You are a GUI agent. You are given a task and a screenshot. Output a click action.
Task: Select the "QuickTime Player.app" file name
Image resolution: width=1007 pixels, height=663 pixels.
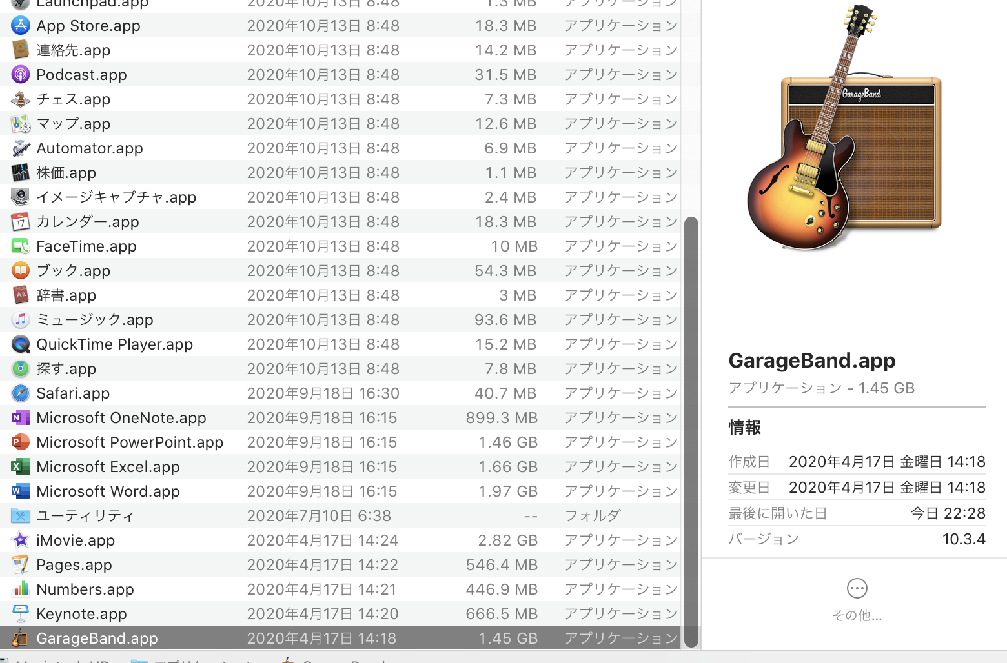point(115,344)
